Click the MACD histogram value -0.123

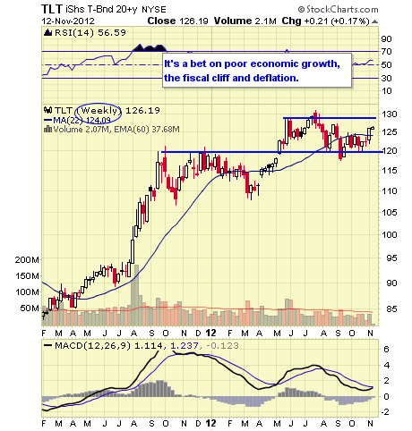pyautogui.click(x=222, y=346)
